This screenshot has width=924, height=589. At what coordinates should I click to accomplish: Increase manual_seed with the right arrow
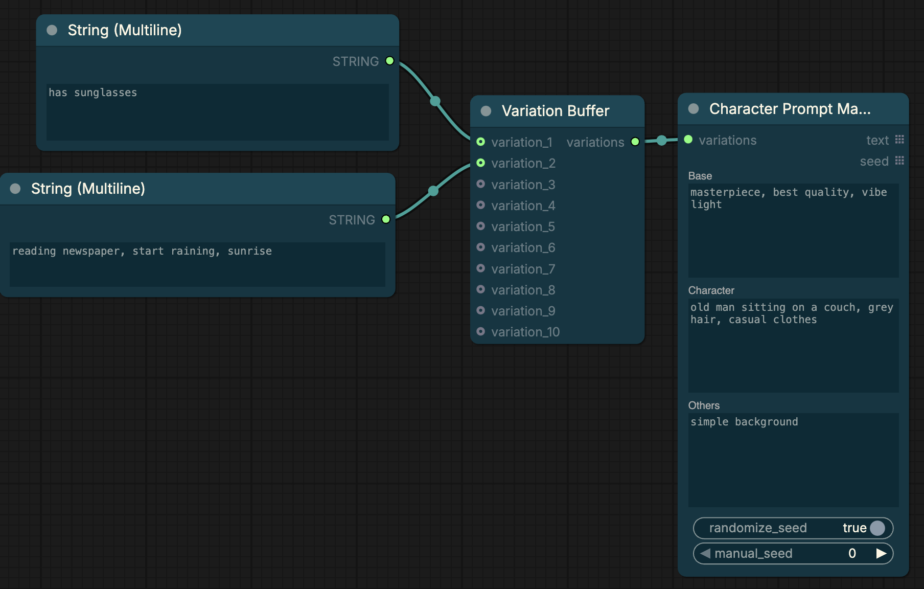[881, 553]
